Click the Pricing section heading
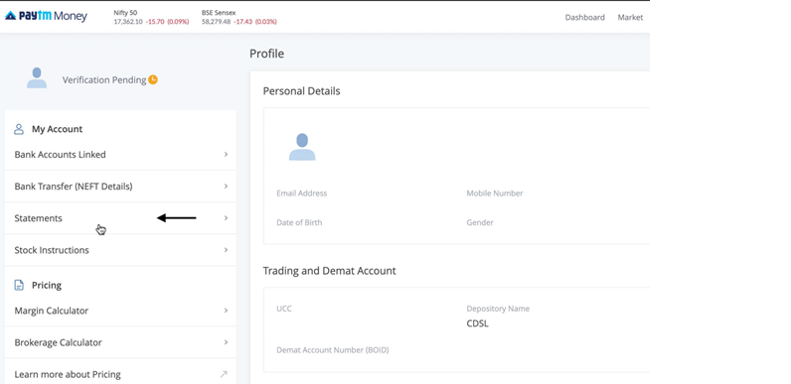Viewport: 791px width, 384px height. click(47, 285)
